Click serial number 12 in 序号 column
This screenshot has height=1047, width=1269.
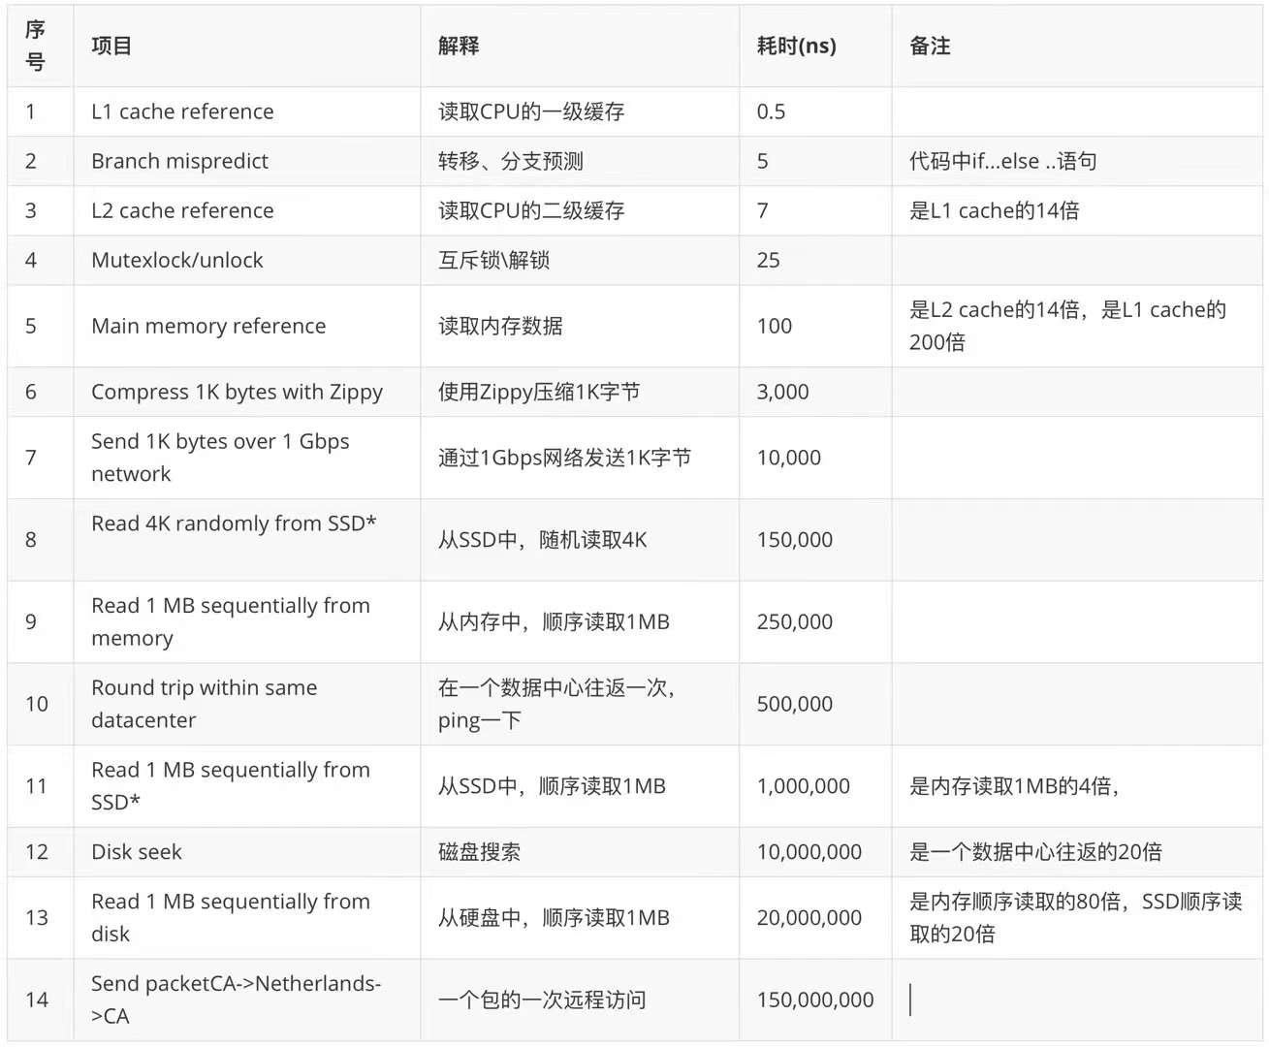point(37,852)
